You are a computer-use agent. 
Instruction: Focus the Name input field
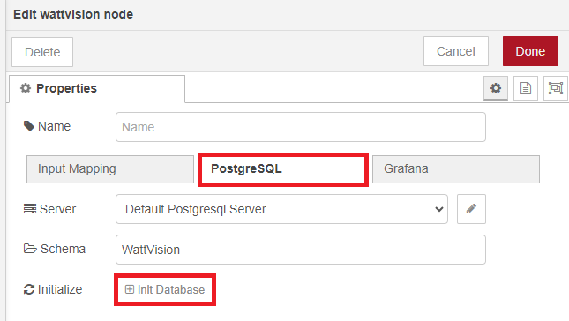coord(301,127)
